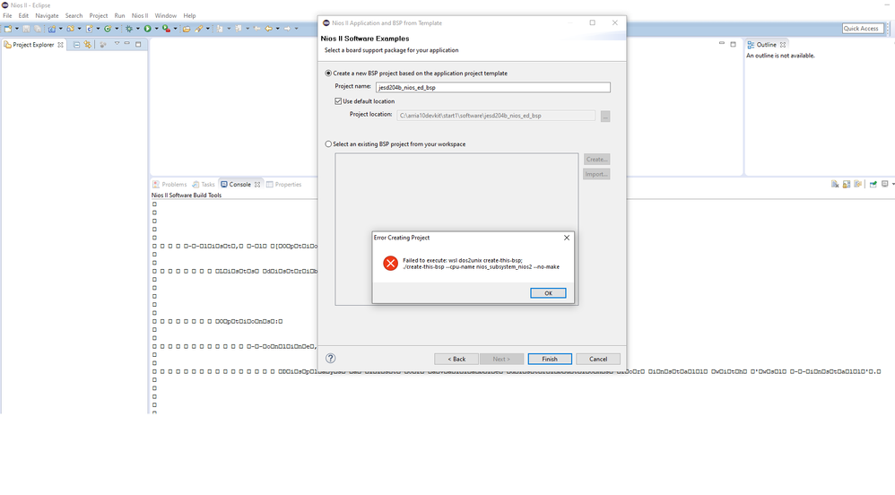The image size is (895, 495).
Task: Open the Nios II menu
Action: [x=140, y=16]
